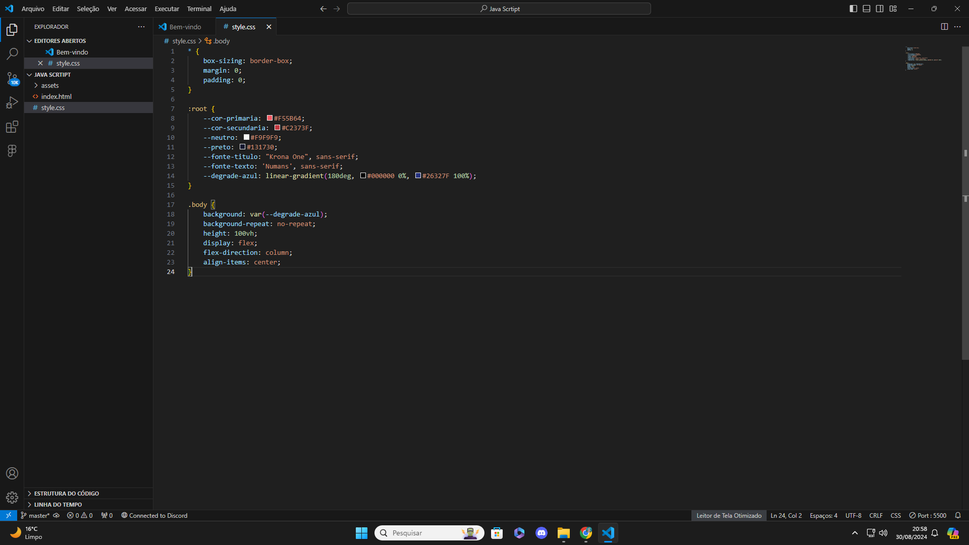Screen dimensions: 969x545
Task: Open the Arquivo menu
Action: (33, 9)
